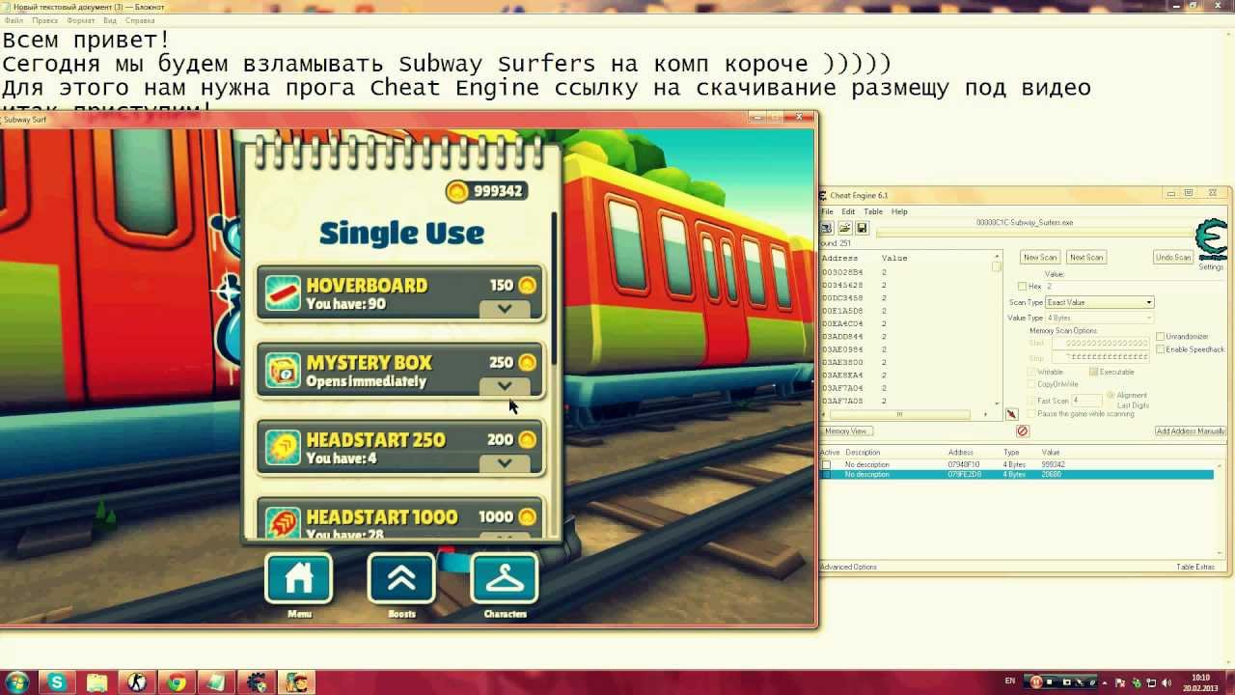The width and height of the screenshot is (1235, 695).
Task: Click the Hoverboard item icon
Action: click(283, 293)
